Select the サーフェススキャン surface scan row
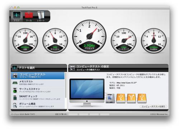This screenshot has width=179, height=129. click(x=38, y=90)
